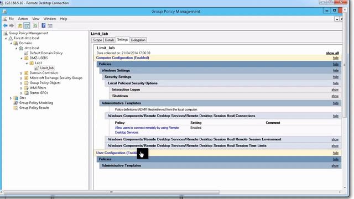Show User Configuration Administrative Templates

(335, 166)
